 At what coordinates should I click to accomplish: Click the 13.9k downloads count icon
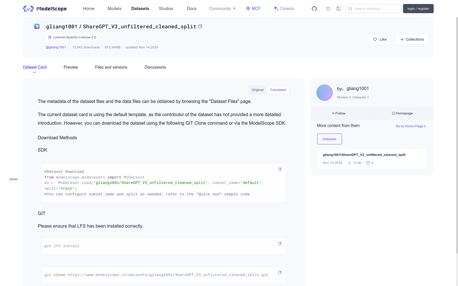(x=350, y=163)
